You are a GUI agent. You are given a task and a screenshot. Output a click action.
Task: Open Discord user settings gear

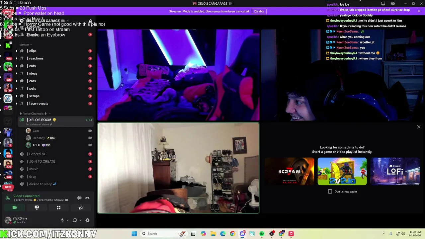87,220
